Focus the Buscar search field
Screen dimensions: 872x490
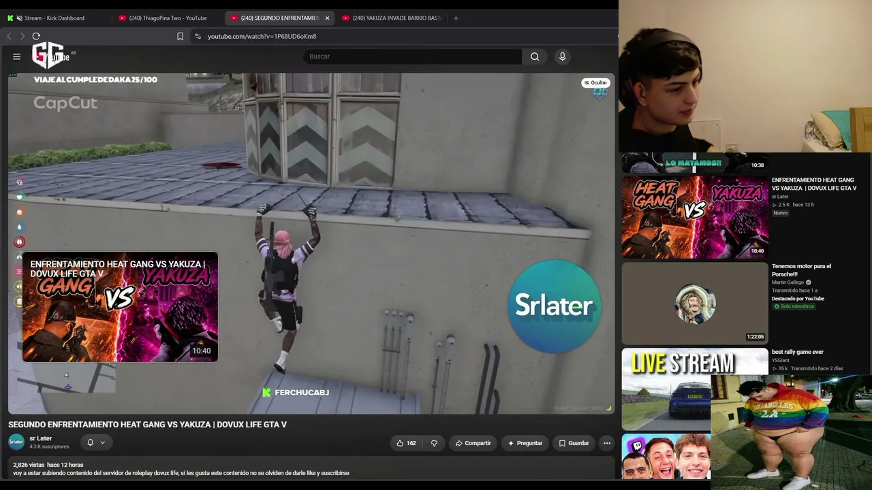click(x=413, y=56)
